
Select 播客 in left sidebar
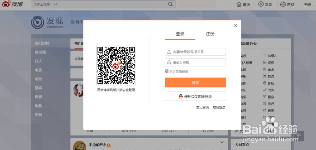coord(39,88)
